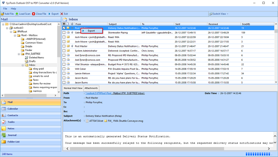The image size is (278, 157).
Task: Open the ATT04134.txt attachment
Action: tap(94, 121)
